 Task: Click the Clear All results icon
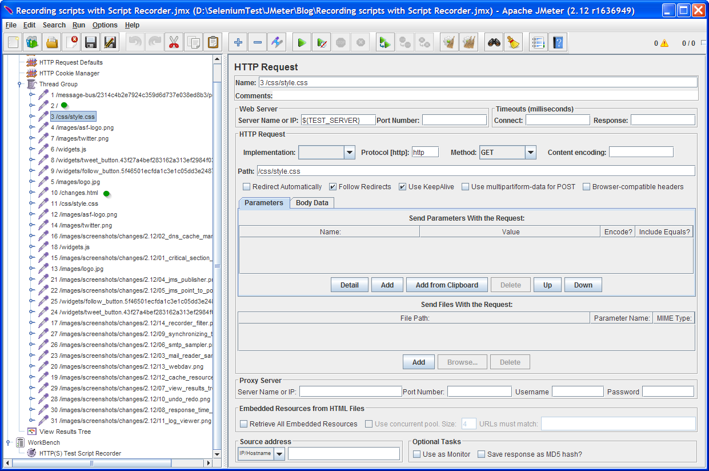click(469, 42)
